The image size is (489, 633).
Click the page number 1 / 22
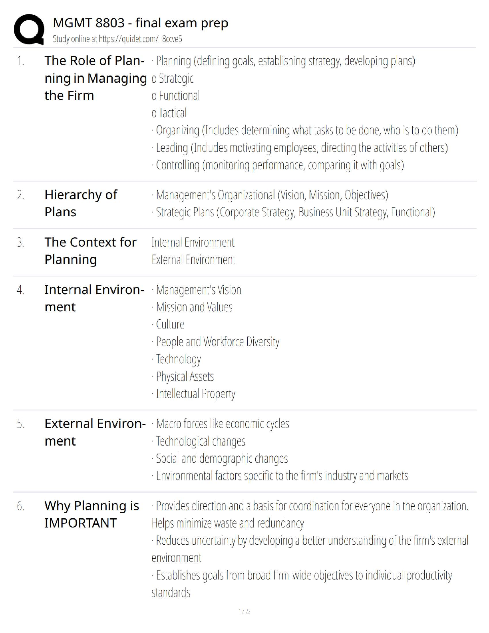(x=244, y=611)
